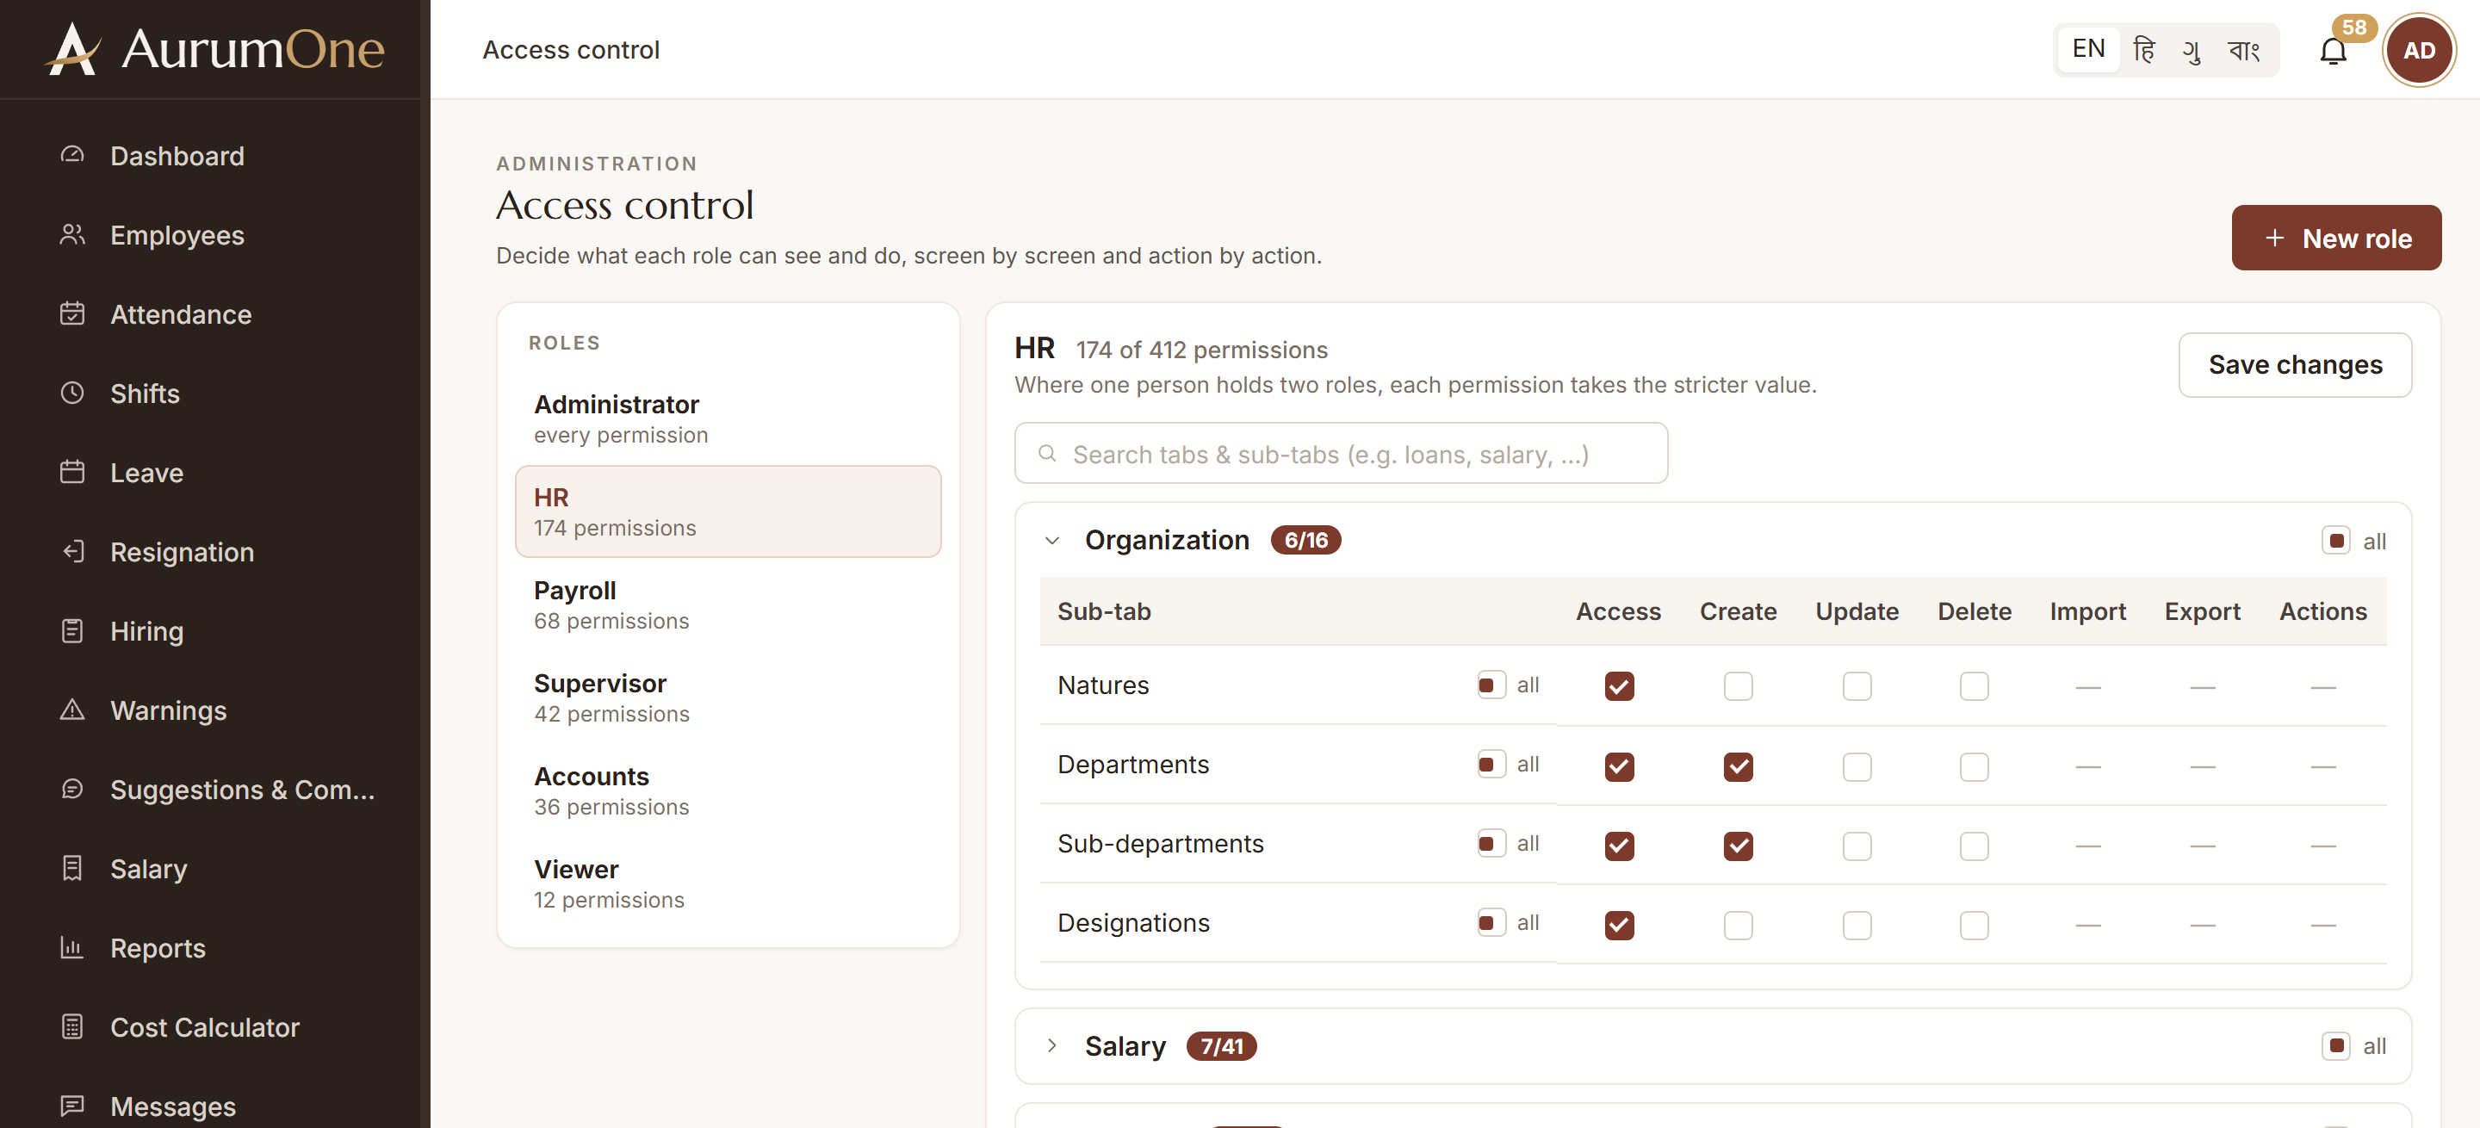2480x1128 pixels.
Task: Click the Resignation exit icon
Action: tap(72, 551)
